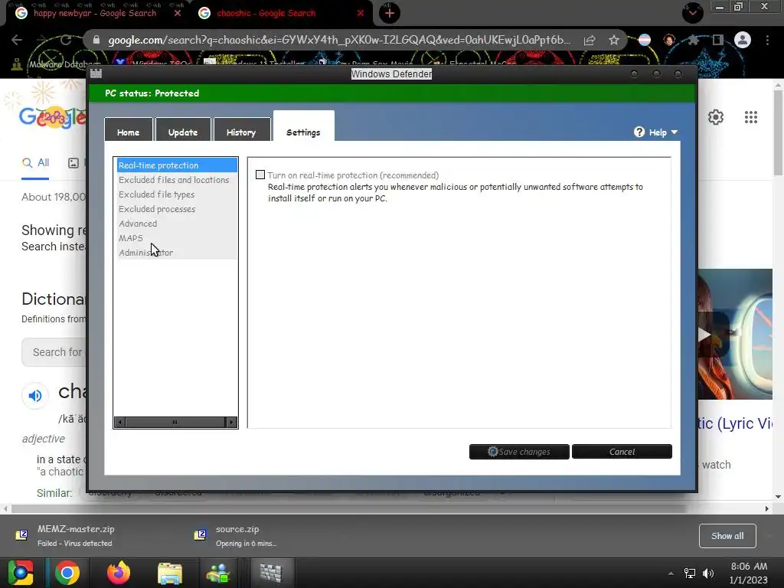Click left arrow of settings list scrollbar
Image resolution: width=784 pixels, height=588 pixels.
tap(119, 423)
